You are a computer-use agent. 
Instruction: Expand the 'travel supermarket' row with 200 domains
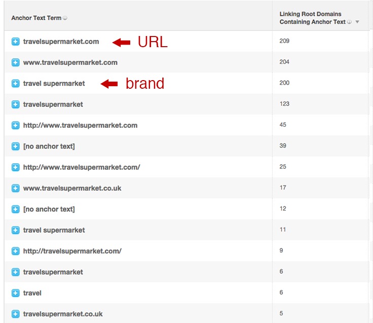tap(16, 84)
